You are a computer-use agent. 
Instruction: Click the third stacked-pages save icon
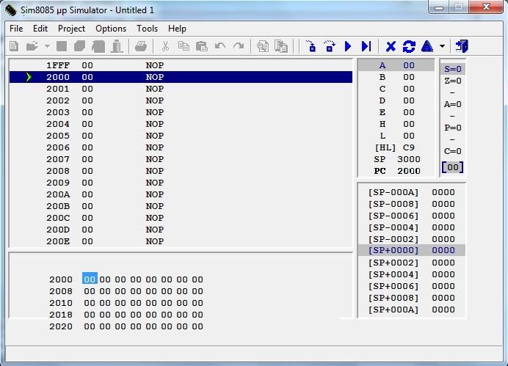click(x=98, y=46)
